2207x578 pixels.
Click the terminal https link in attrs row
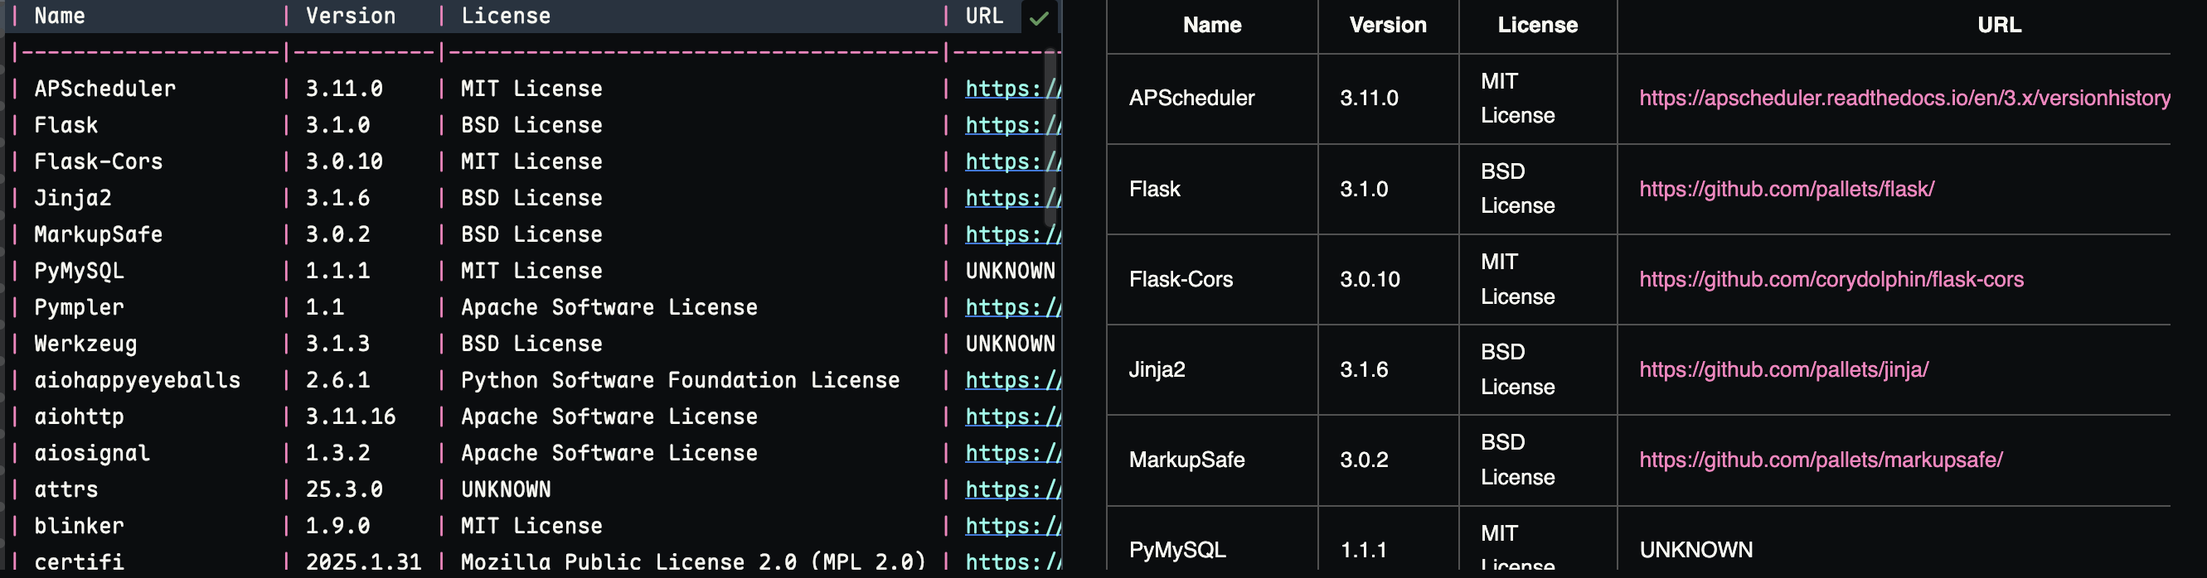coord(1013,489)
